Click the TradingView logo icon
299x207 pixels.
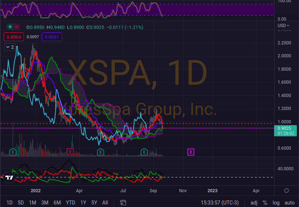(9, 177)
